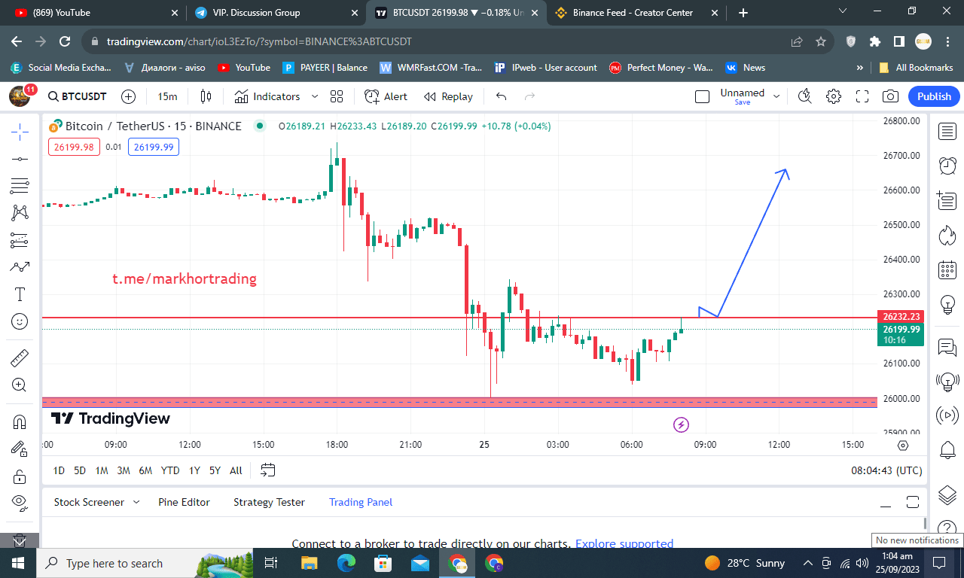Select the trend line drawing tool
Screen dimensions: 964x578
[20, 159]
